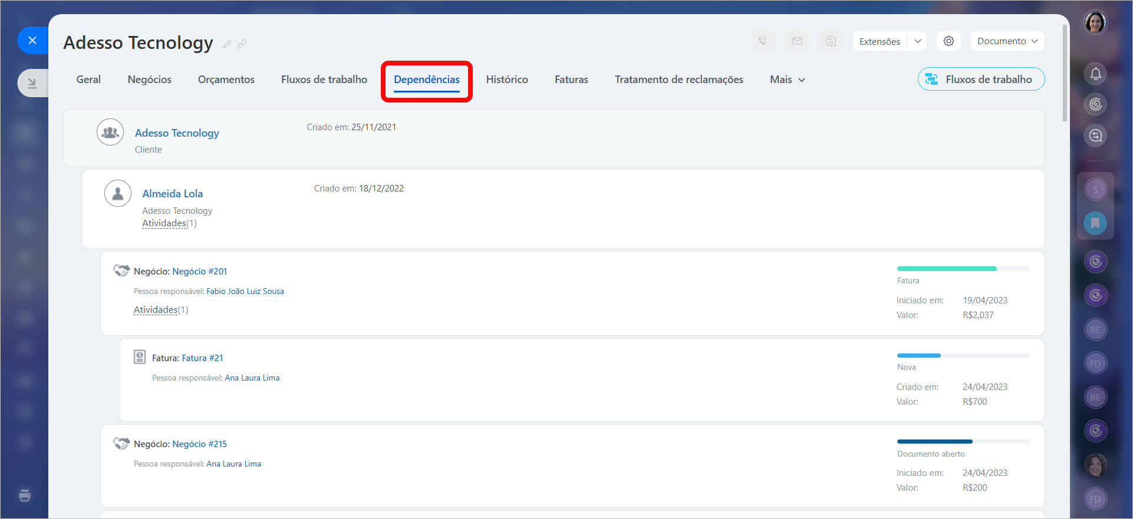
Task: Open the Orçamentos tab
Action: click(x=226, y=80)
